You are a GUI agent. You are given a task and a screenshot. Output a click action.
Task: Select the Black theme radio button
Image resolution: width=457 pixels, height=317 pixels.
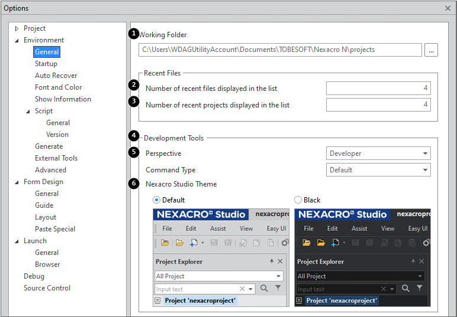pyautogui.click(x=298, y=200)
